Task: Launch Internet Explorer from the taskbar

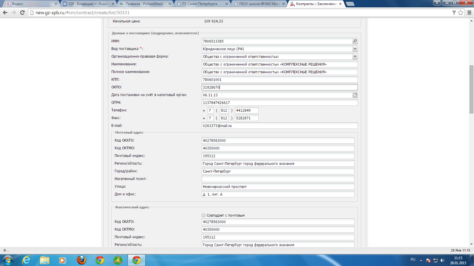Action: coord(26,260)
